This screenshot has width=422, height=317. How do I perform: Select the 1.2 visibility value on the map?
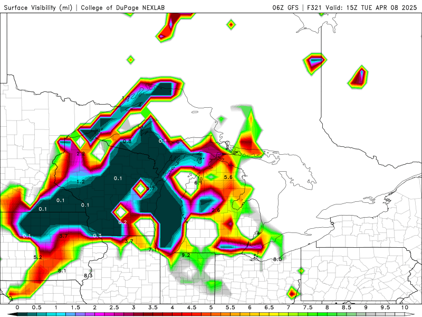[81, 182]
